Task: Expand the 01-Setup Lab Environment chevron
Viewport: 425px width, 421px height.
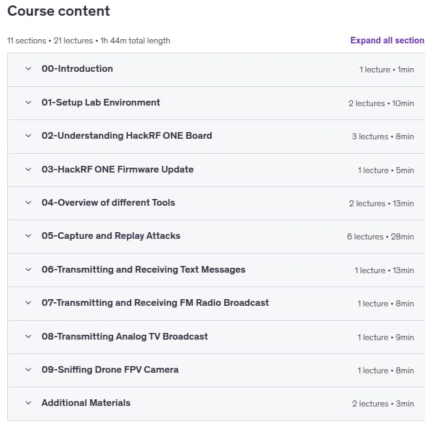Action: pyautogui.click(x=28, y=103)
